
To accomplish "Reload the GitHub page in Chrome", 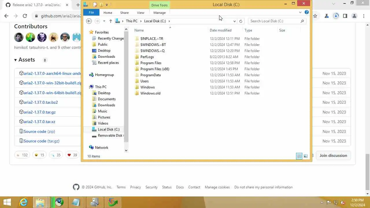I will coord(25,16).
